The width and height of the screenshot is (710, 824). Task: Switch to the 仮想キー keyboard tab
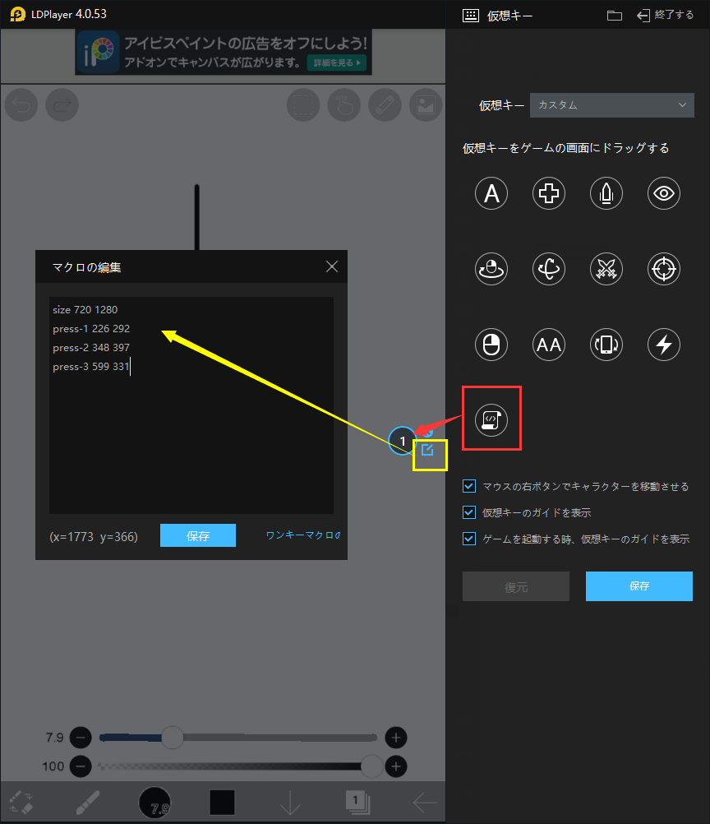[x=469, y=15]
